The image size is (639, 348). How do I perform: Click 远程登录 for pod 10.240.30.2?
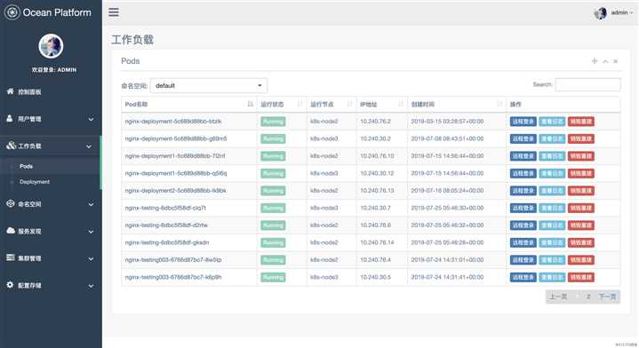523,138
